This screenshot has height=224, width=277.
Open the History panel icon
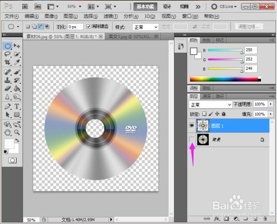pos(181,47)
